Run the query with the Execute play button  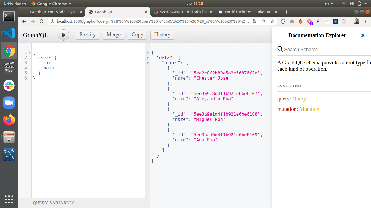pyautogui.click(x=63, y=35)
